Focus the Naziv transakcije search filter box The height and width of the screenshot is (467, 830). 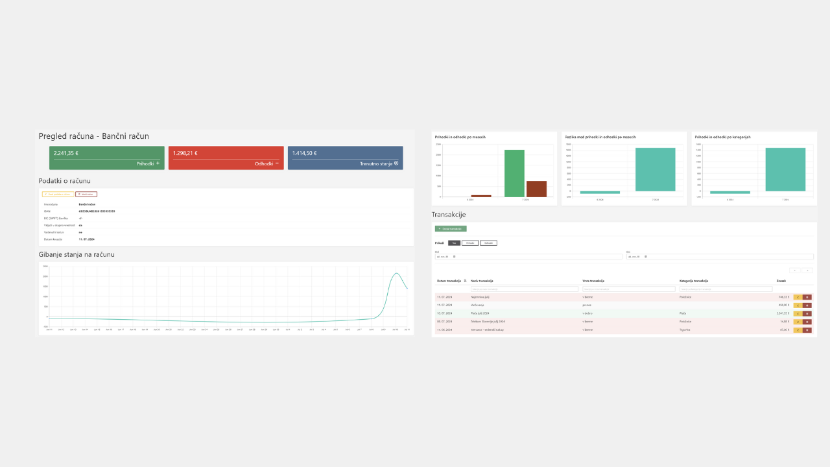(x=525, y=289)
